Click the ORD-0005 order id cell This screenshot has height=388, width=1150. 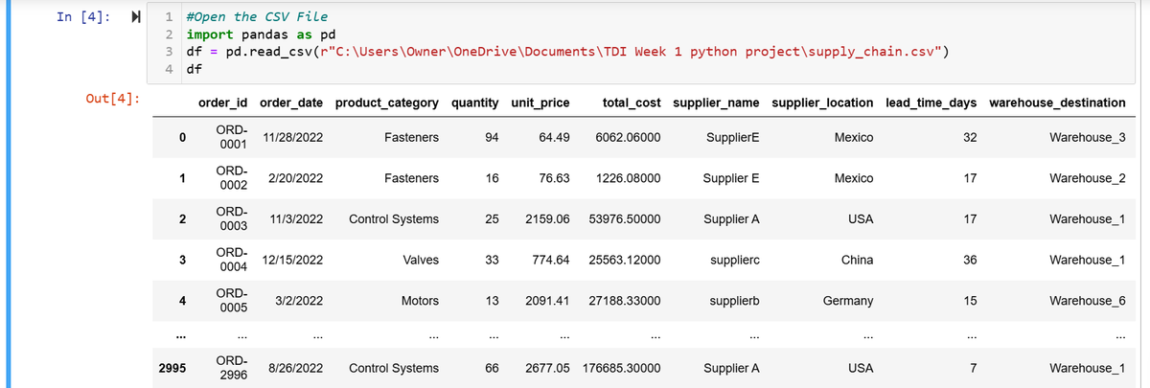point(233,301)
